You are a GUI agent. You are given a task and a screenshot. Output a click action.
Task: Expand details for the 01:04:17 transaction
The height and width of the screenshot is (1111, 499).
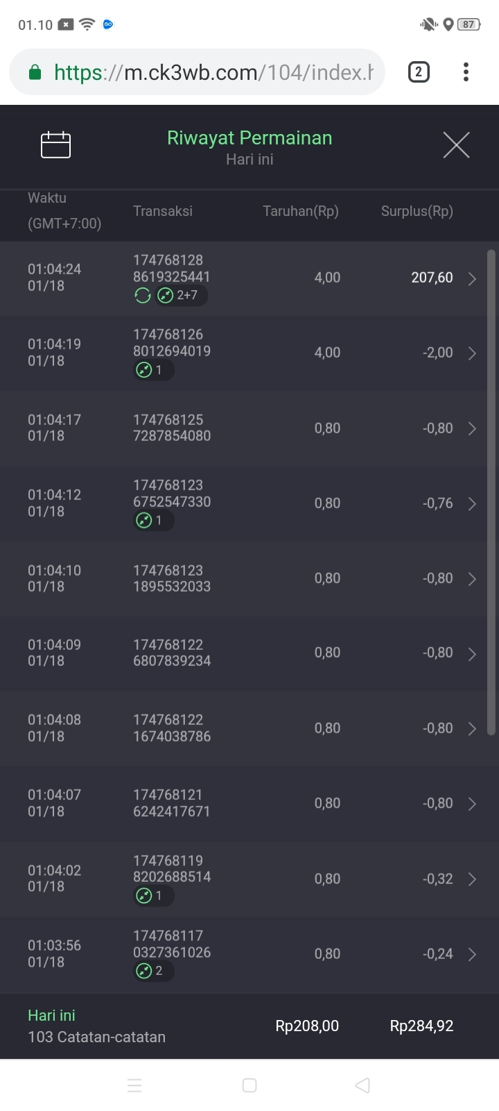point(472,428)
